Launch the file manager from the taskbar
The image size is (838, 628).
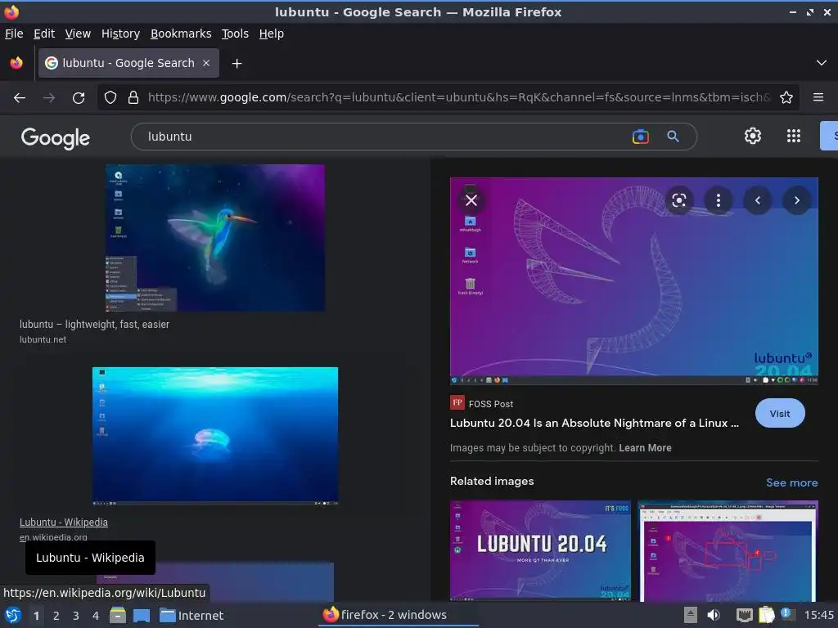(118, 615)
